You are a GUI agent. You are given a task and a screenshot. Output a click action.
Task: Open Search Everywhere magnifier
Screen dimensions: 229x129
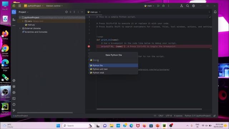[x=187, y=6]
